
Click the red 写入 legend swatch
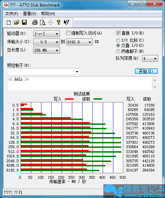tap(69, 99)
